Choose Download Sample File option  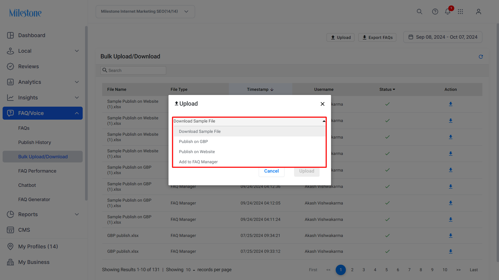(x=249, y=132)
